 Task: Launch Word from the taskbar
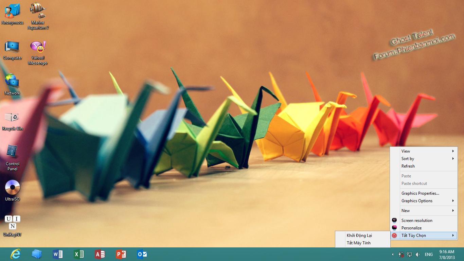click(x=58, y=254)
